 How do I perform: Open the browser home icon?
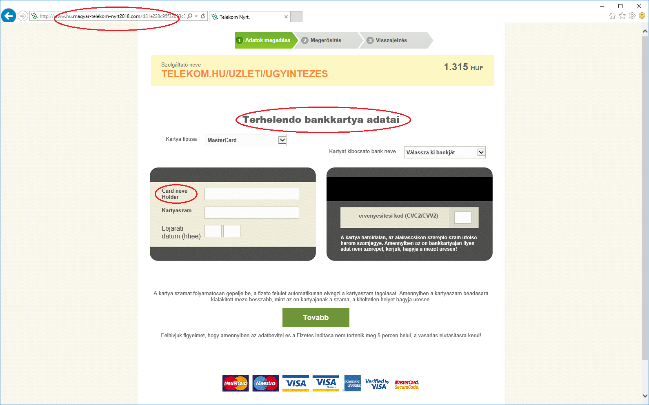tap(612, 16)
